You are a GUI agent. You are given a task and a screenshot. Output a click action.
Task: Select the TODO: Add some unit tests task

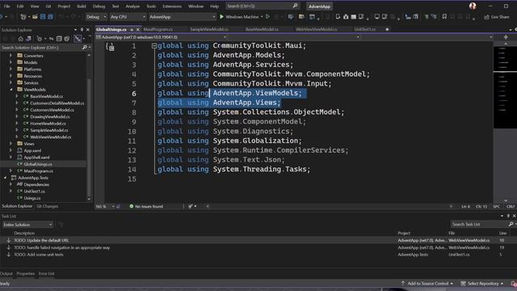39,255
